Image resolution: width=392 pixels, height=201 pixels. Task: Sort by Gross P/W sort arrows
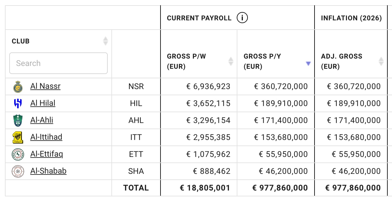(231, 61)
